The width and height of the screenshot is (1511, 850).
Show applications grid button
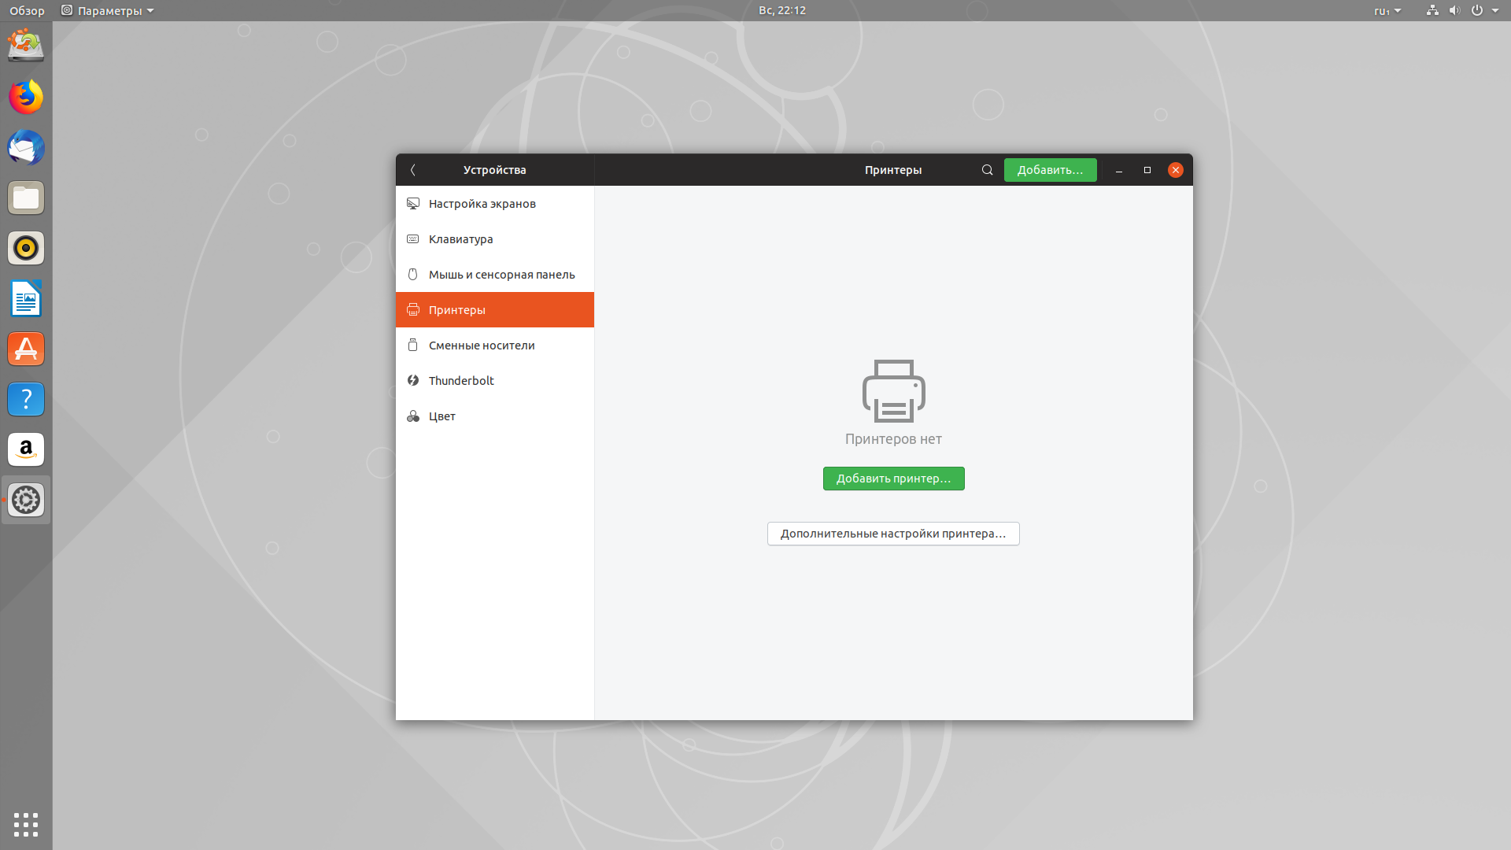point(26,824)
